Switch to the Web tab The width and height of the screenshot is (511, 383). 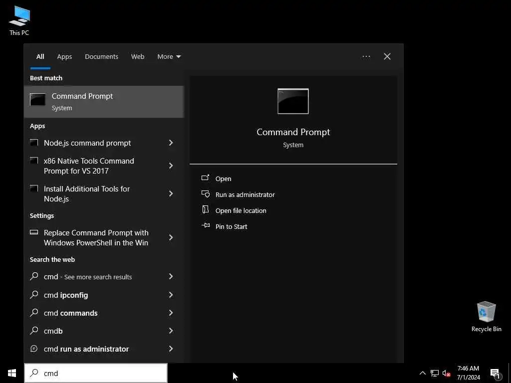(138, 57)
